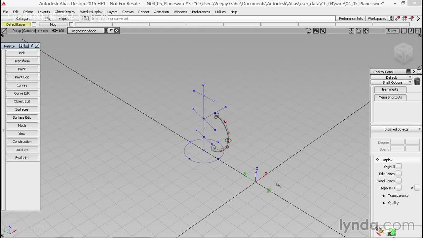
Task: Click the Workspaces button
Action: tap(377, 19)
